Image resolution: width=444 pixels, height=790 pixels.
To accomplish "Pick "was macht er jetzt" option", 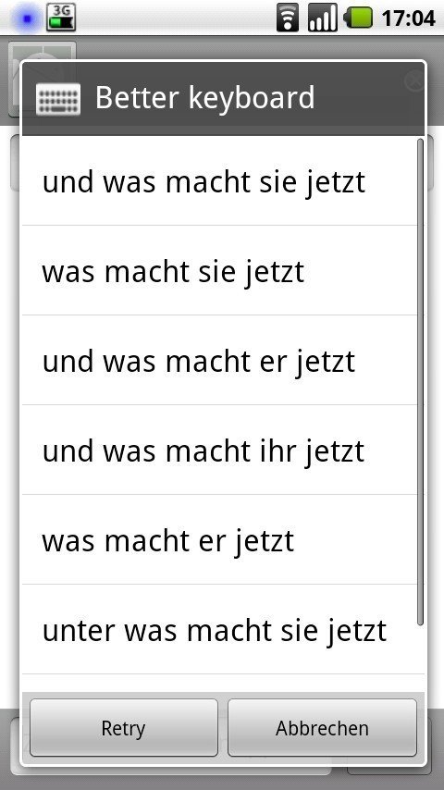I will [x=220, y=539].
